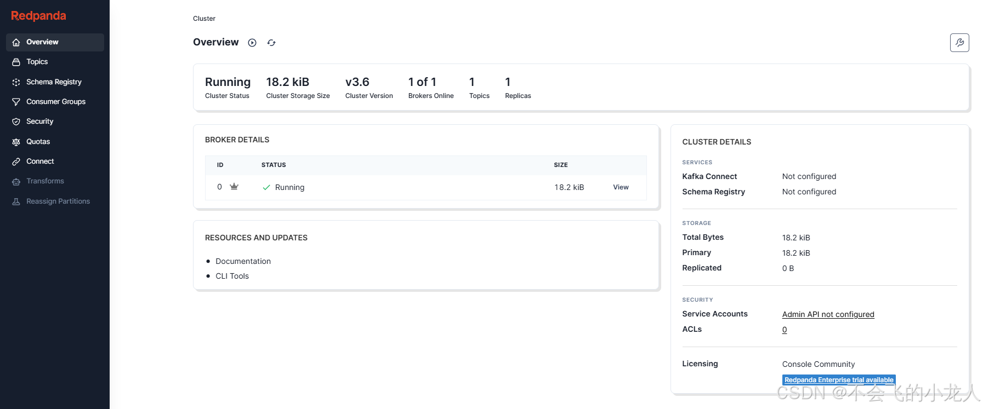
Task: Click the BROKER DETAILS heading
Action: click(x=237, y=140)
